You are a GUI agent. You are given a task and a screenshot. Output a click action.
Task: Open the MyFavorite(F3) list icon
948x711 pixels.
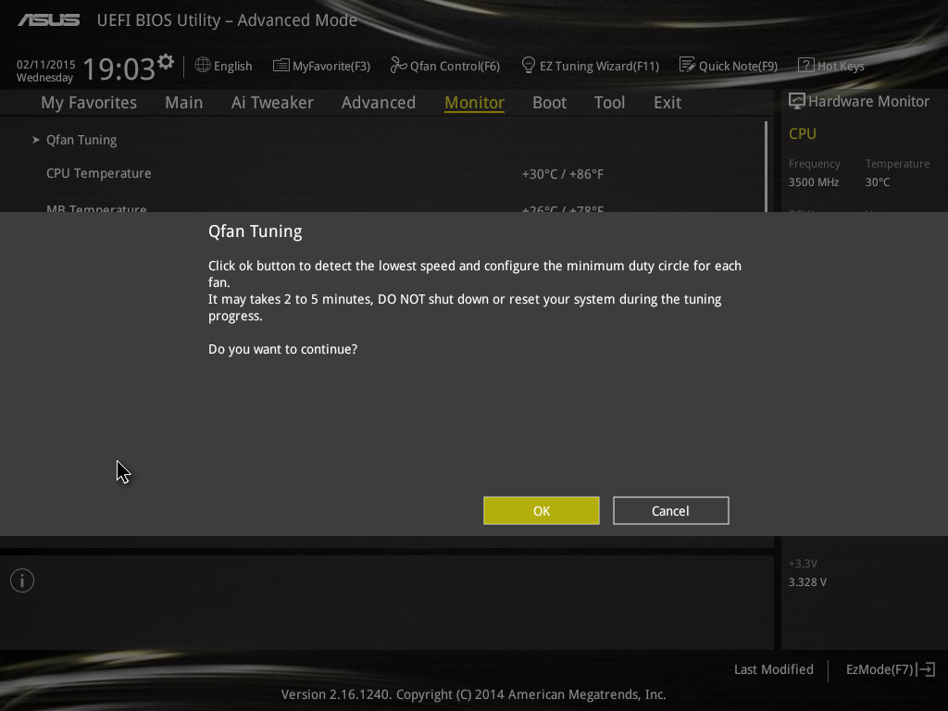(x=281, y=66)
